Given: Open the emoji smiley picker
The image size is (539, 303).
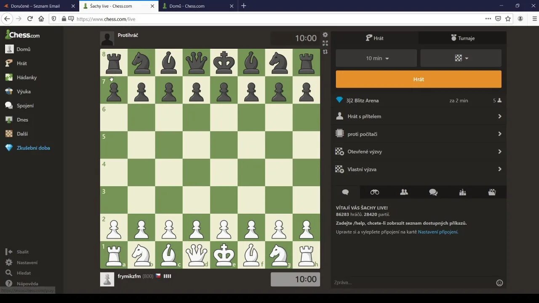Looking at the screenshot, I should tap(499, 283).
